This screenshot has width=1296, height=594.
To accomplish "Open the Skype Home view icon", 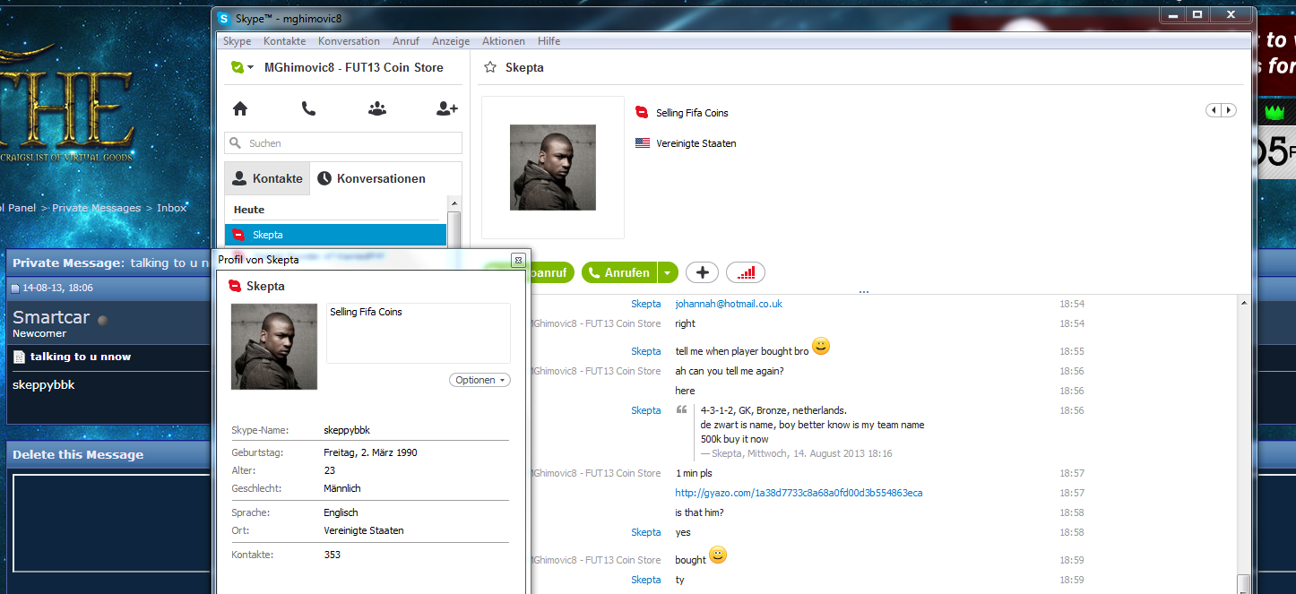I will [240, 108].
